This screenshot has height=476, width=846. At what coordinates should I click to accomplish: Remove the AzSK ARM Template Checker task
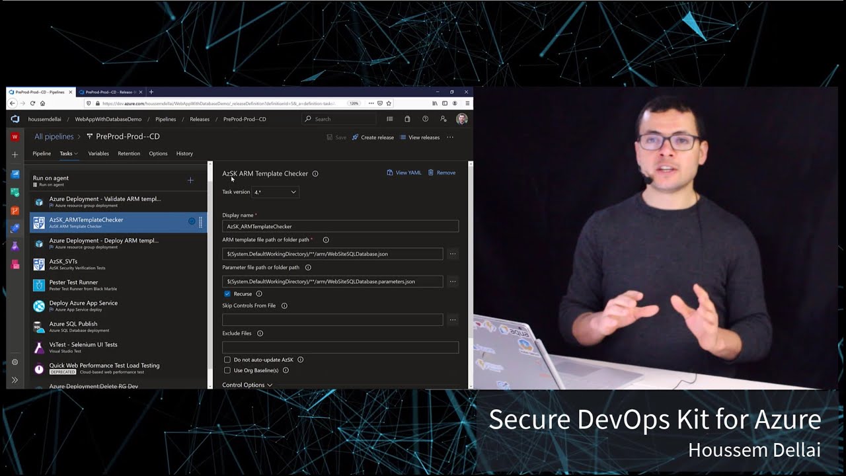coord(442,173)
